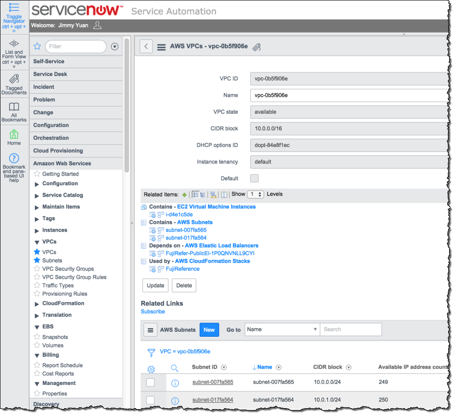Go to the Home icon
Viewport: 455px width, 415px height.
[14, 134]
